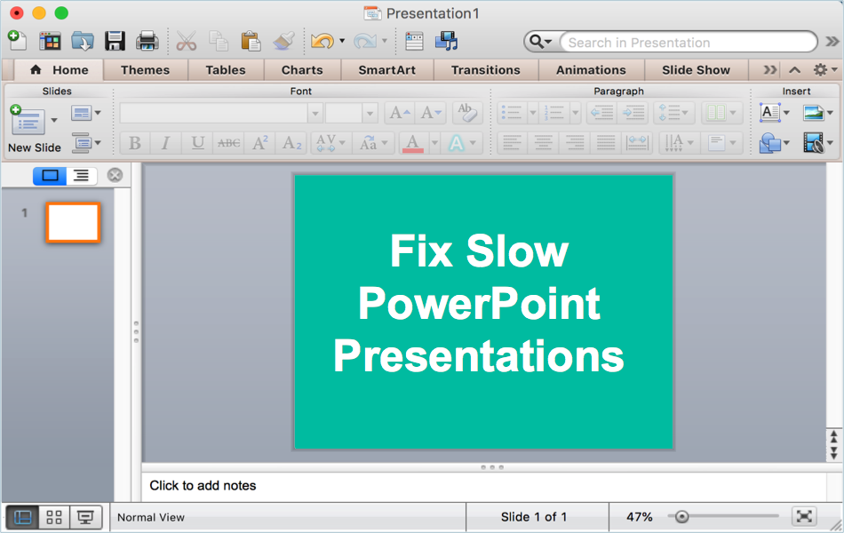Image resolution: width=844 pixels, height=533 pixels.
Task: Open New Slide layout dropdown arrow
Action: (54, 120)
